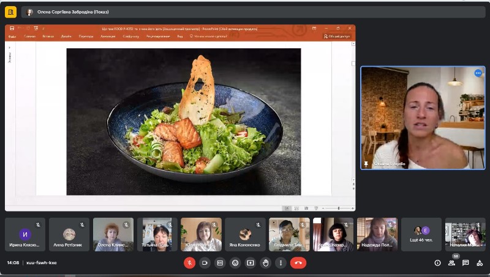The height and width of the screenshot is (277, 490).
Task: Expand the 'Ещё 46 чел.' participants tile
Action: [x=421, y=234]
